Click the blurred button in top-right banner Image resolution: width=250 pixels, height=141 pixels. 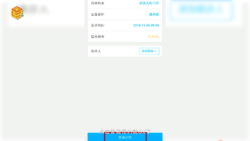(x=202, y=9)
